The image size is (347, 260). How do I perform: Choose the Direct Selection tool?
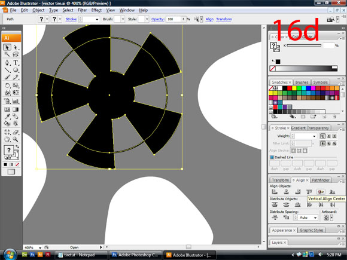click(x=16, y=47)
